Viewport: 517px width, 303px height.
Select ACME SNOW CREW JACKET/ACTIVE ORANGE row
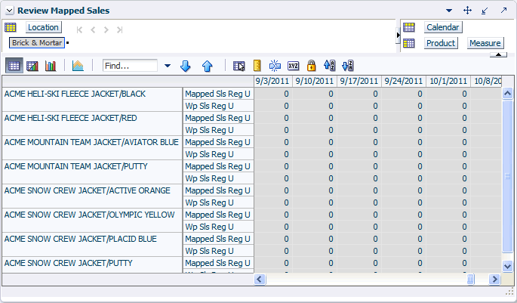pos(92,196)
